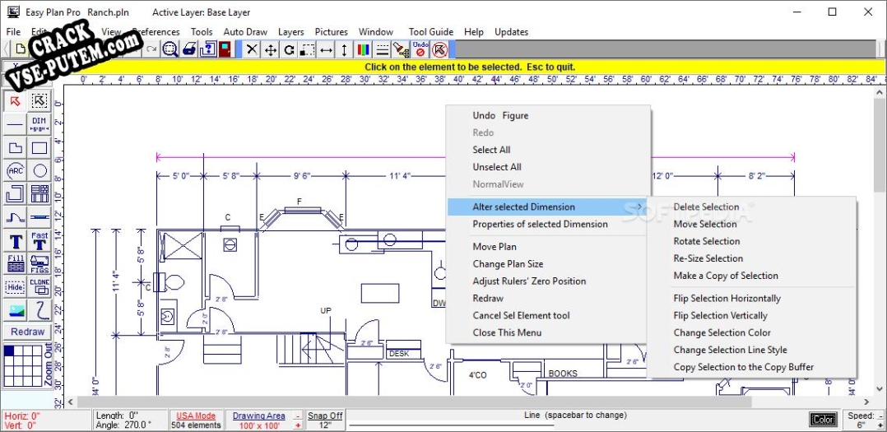Choose Change Selection Line Style

coord(730,350)
